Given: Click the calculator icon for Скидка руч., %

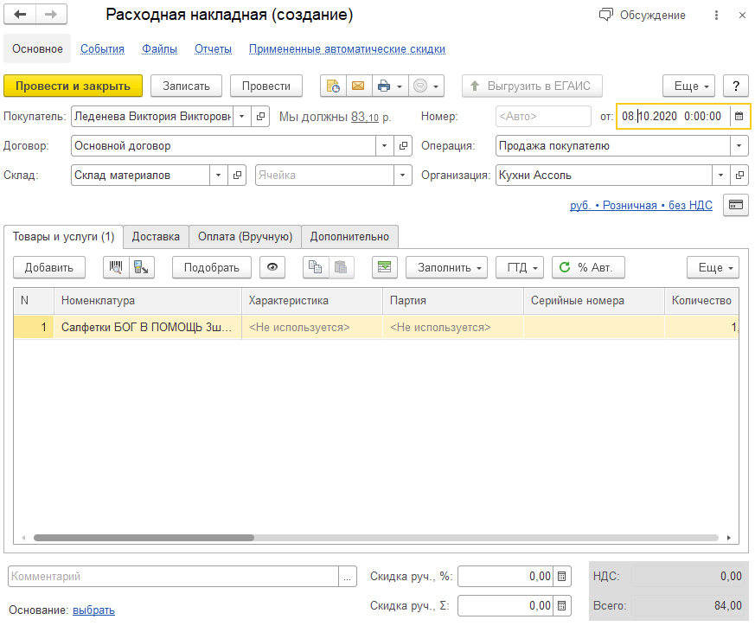Looking at the screenshot, I should 562,577.
